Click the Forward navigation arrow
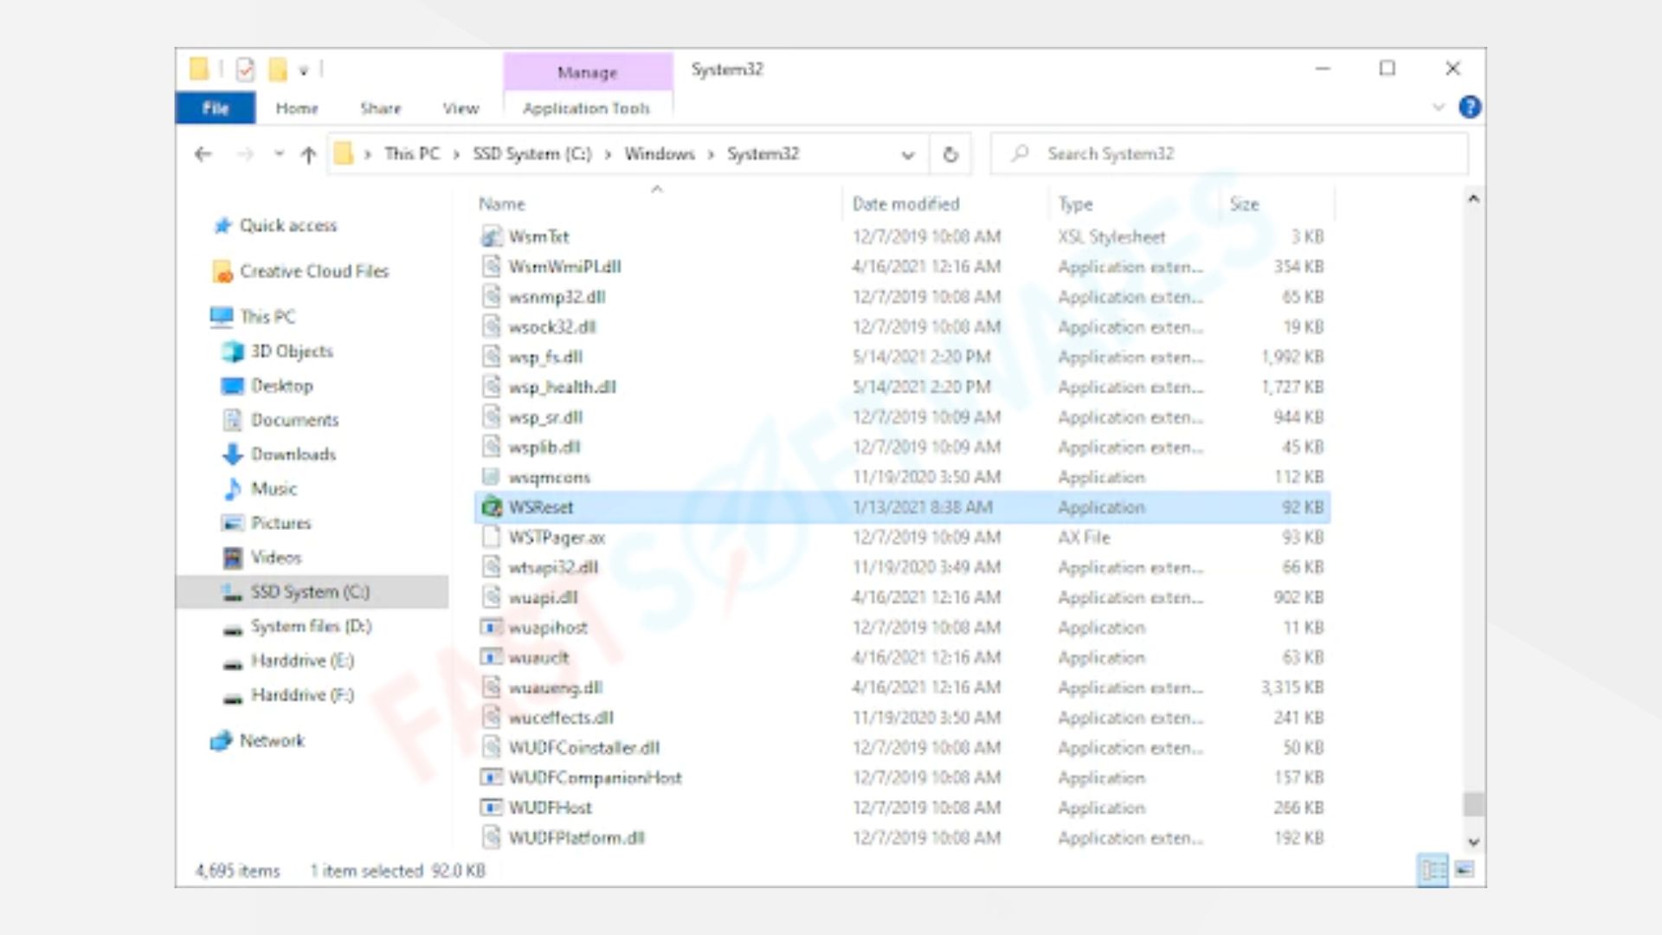Image resolution: width=1662 pixels, height=935 pixels. point(246,154)
